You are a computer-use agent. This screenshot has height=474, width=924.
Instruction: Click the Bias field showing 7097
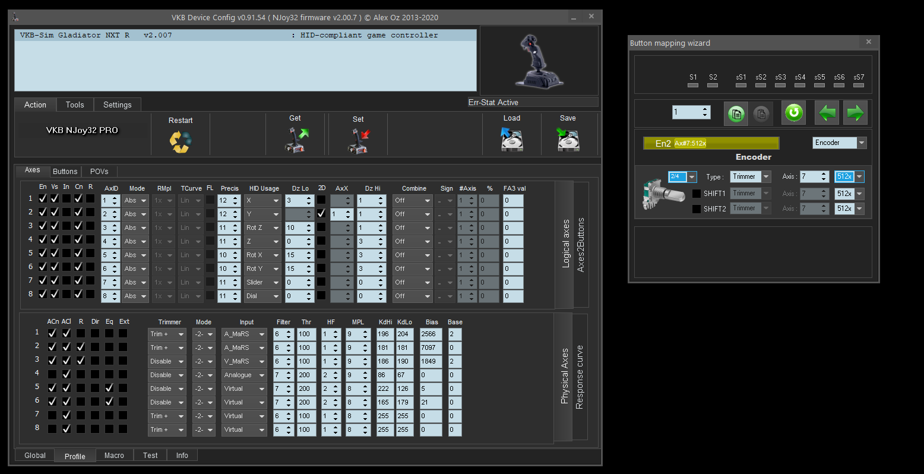coord(431,348)
